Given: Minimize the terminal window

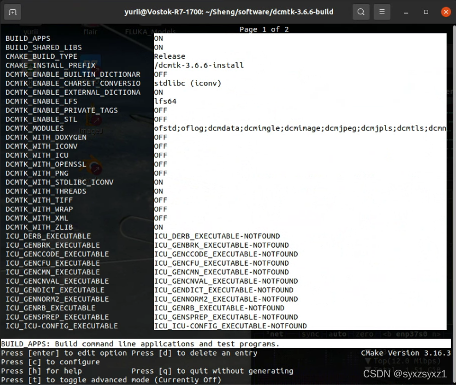Looking at the screenshot, I should point(406,12).
